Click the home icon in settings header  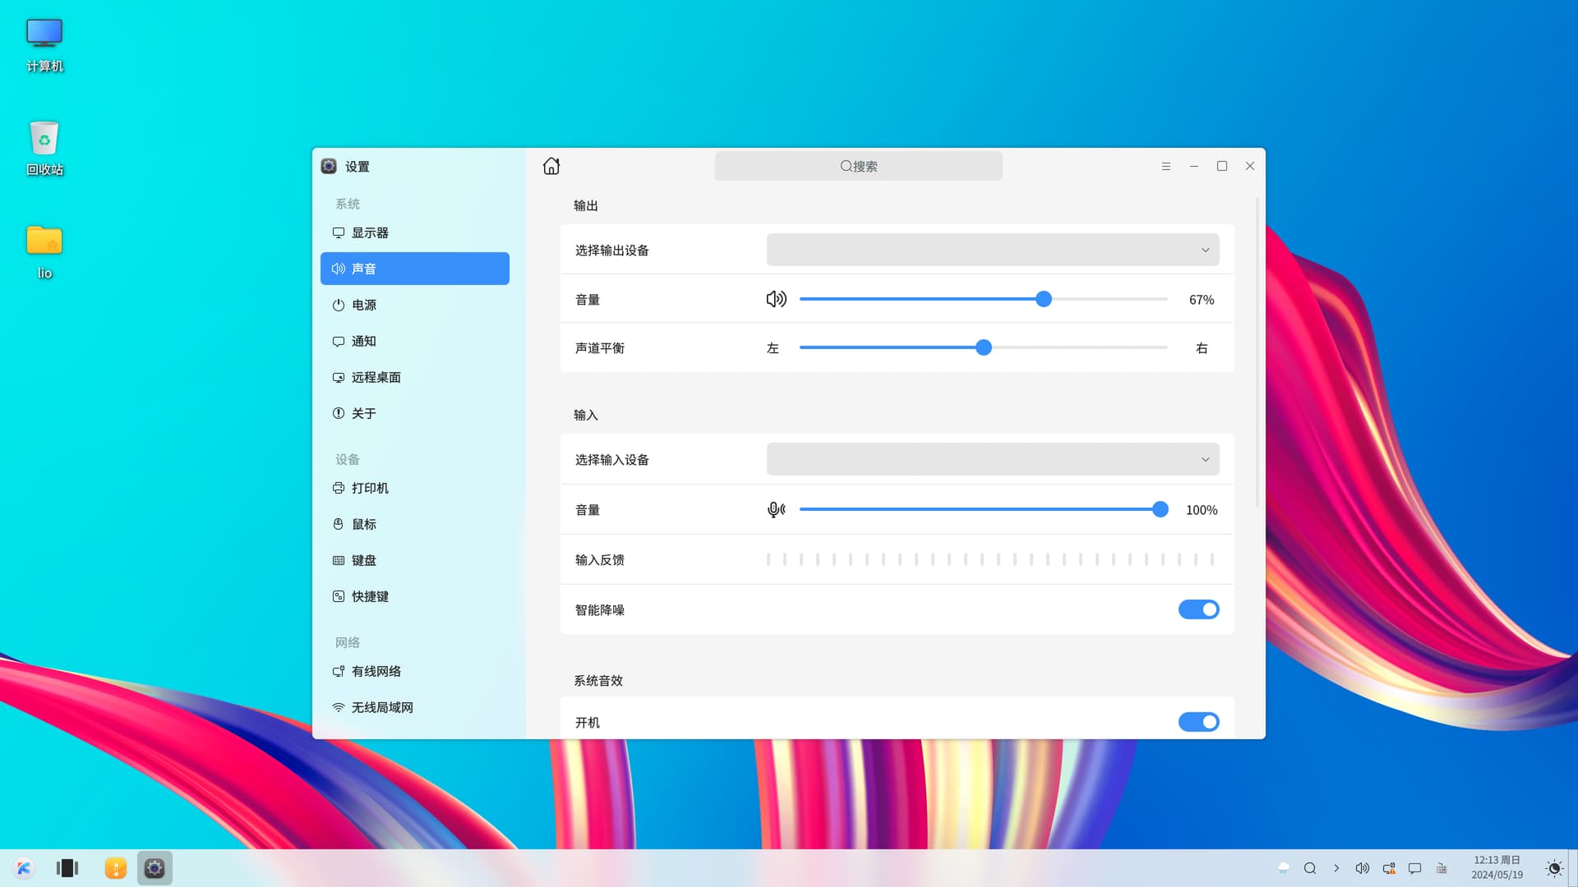(551, 166)
